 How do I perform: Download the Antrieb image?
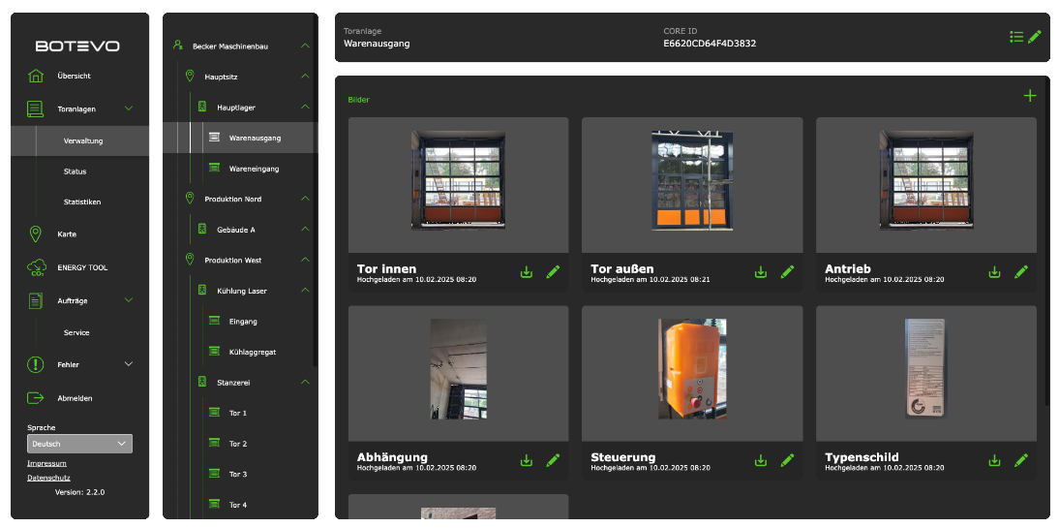click(x=994, y=272)
